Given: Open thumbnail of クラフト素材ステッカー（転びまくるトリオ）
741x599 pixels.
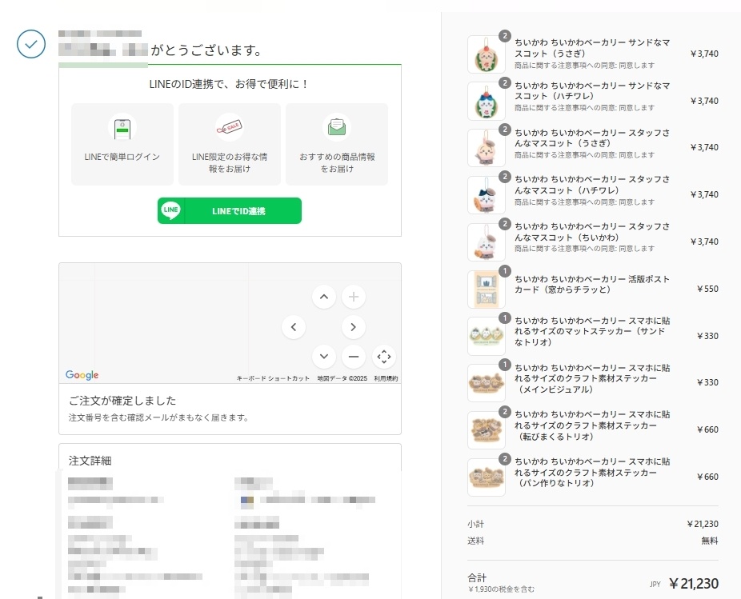Looking at the screenshot, I should 487,430.
